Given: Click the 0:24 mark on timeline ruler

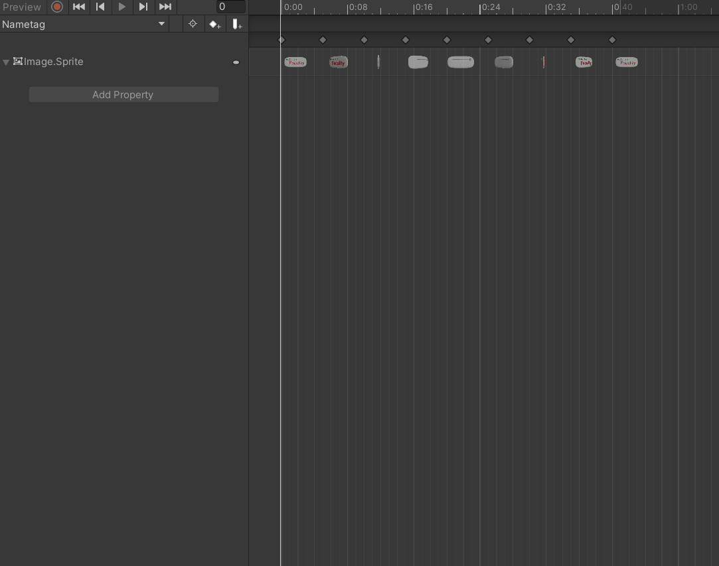Looking at the screenshot, I should [480, 7].
